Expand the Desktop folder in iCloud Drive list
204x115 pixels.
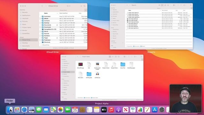[41, 23]
